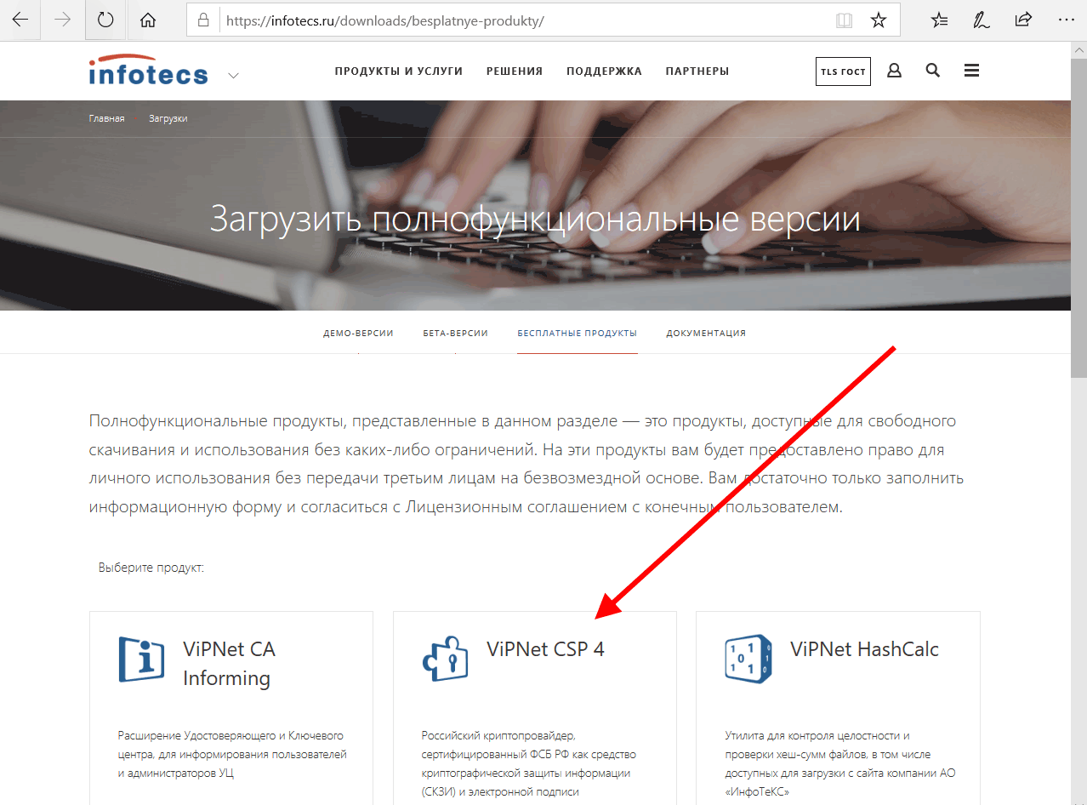Open the user account icon in the site header
This screenshot has height=805, width=1087.
[x=894, y=71]
